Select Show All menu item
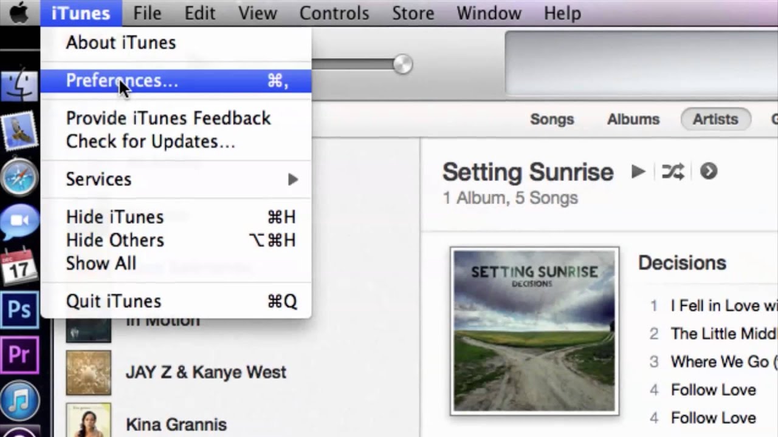 click(x=176, y=264)
